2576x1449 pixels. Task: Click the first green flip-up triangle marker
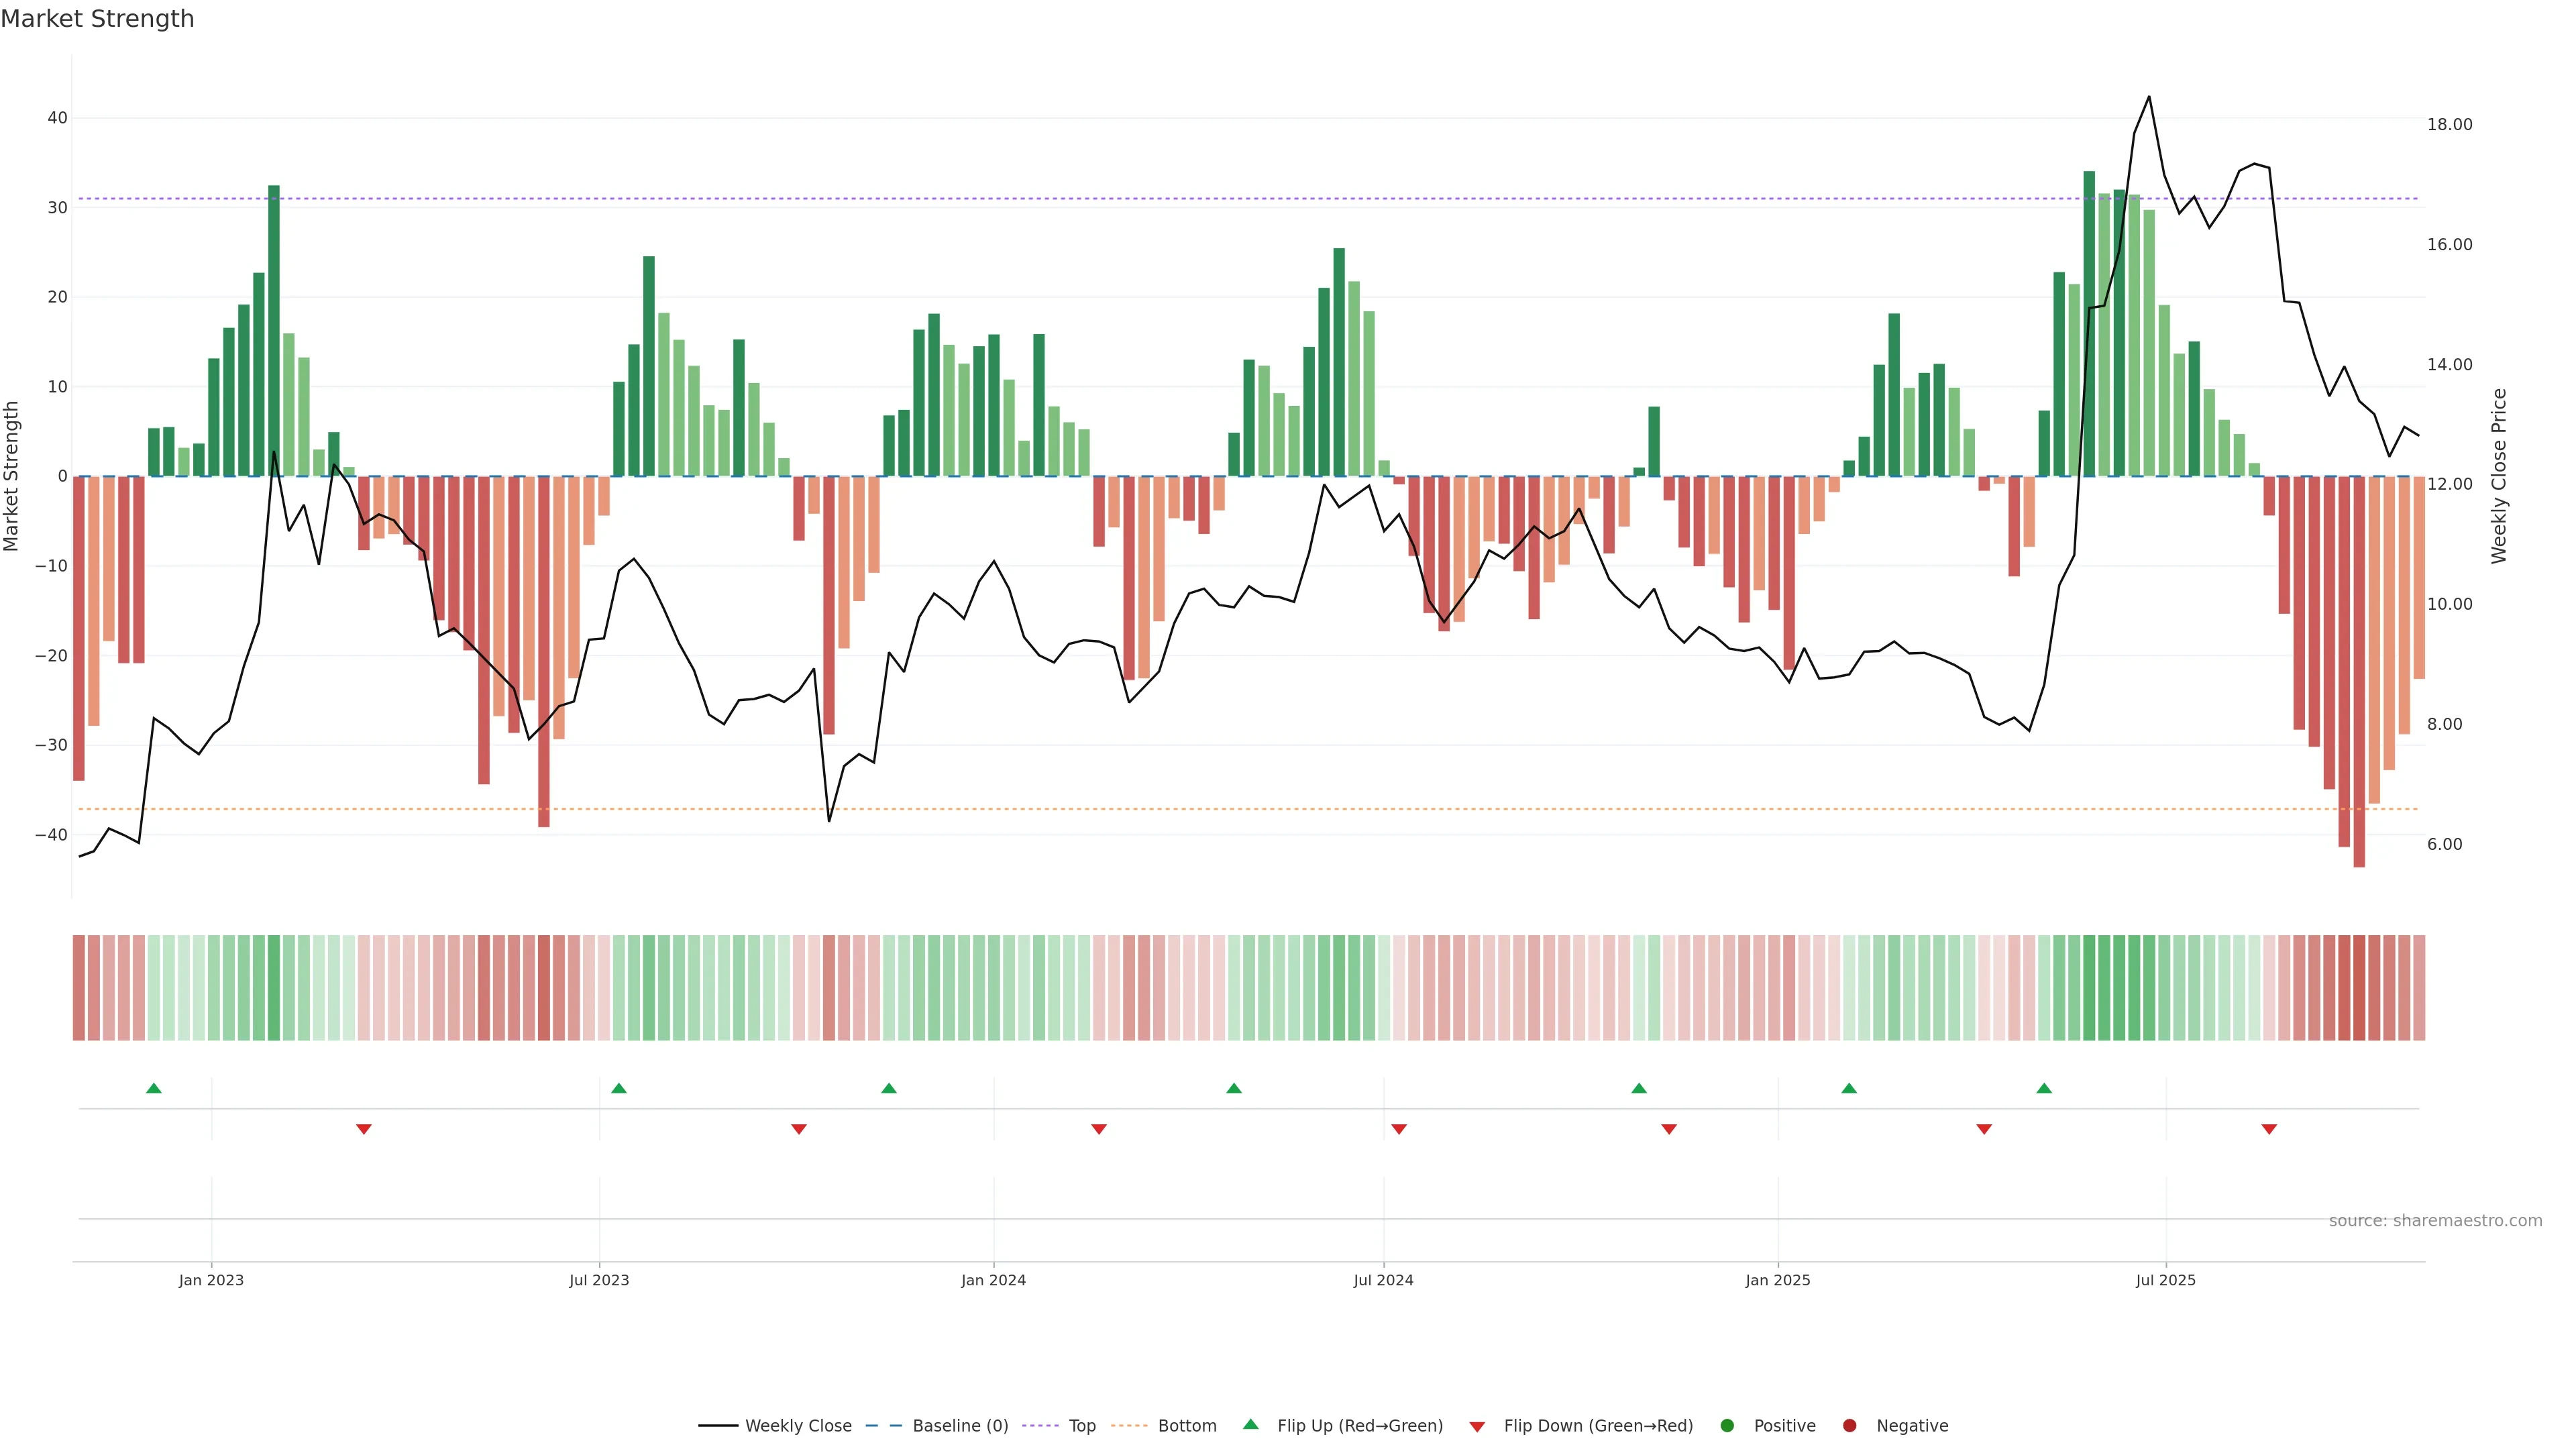click(x=154, y=1088)
